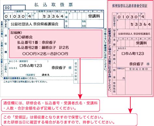Click the 払込取扱票 form title
Screen dimensions: 154x126
tap(54, 5)
